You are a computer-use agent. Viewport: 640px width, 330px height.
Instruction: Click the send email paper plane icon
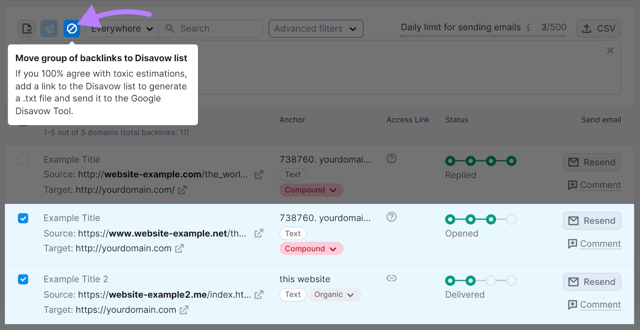(x=49, y=29)
